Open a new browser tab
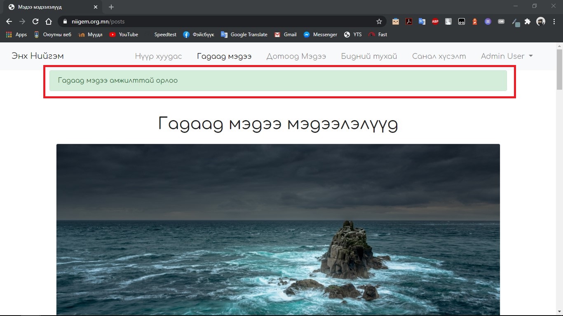The image size is (563, 316). click(111, 7)
